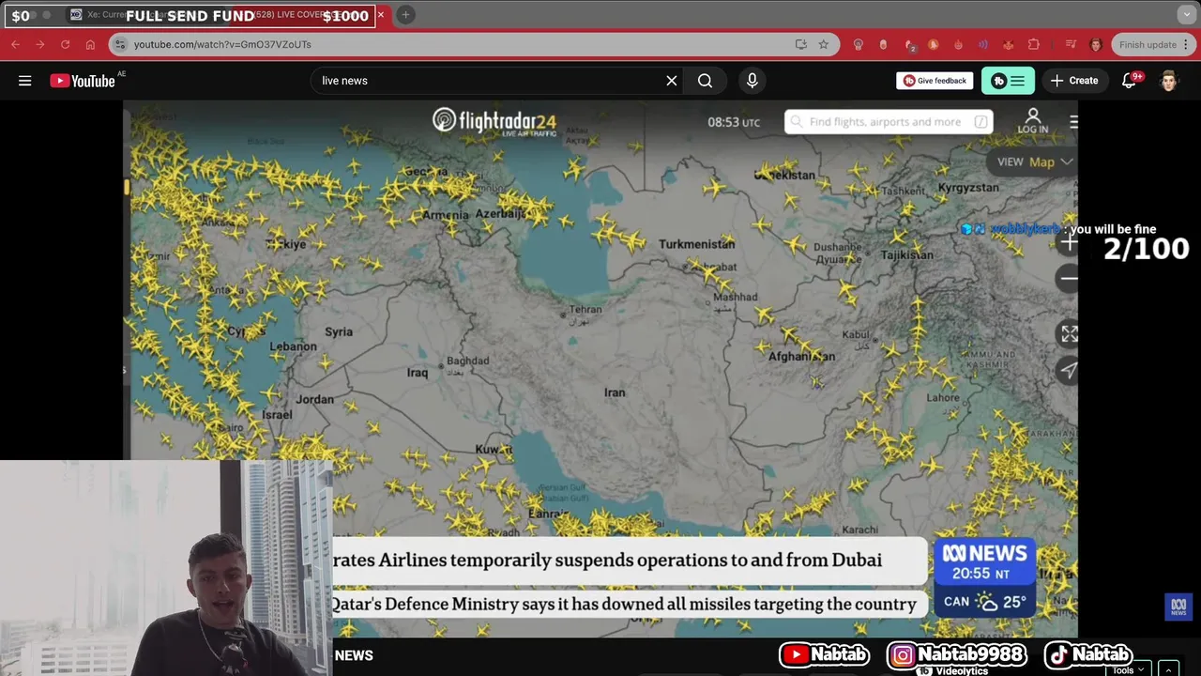Click the flightradar24 logo in video

click(494, 122)
